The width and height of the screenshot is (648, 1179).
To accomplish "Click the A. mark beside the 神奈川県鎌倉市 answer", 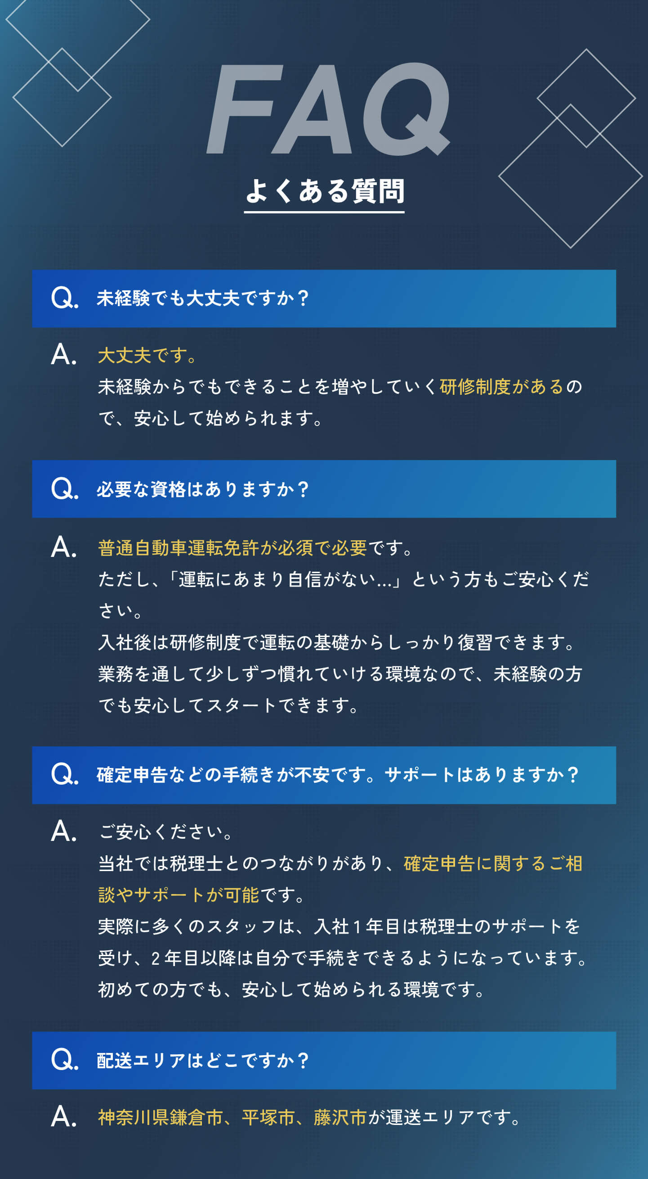I will click(63, 1117).
